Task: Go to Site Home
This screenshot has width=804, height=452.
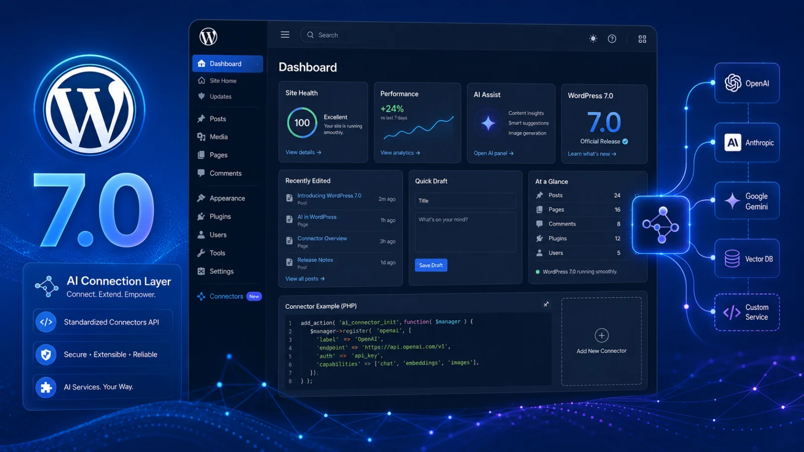Action: [223, 81]
